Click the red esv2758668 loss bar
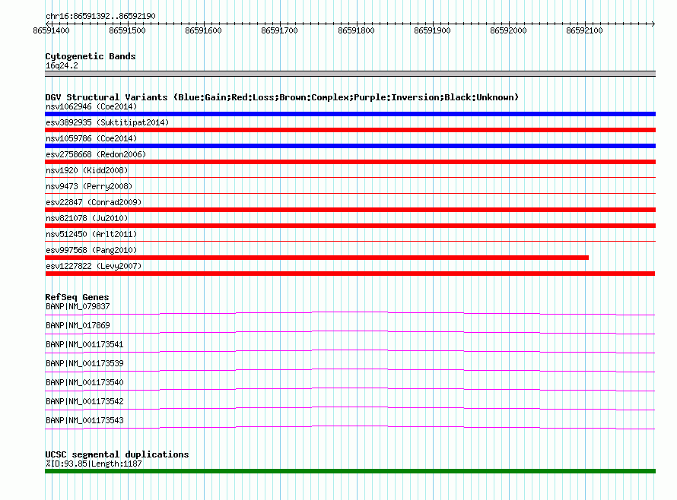Viewport: 677px width, 500px height. pos(350,162)
